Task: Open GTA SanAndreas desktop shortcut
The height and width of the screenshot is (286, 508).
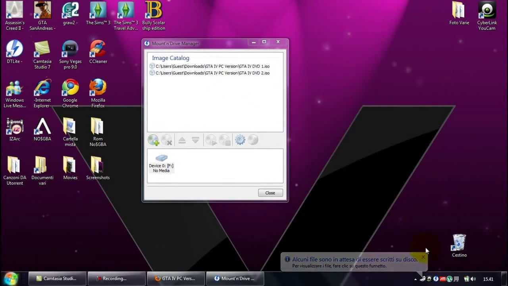Action: click(42, 16)
